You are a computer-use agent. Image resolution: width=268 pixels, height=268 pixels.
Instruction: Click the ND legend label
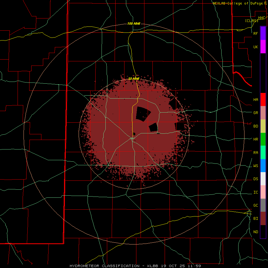tap(256, 232)
